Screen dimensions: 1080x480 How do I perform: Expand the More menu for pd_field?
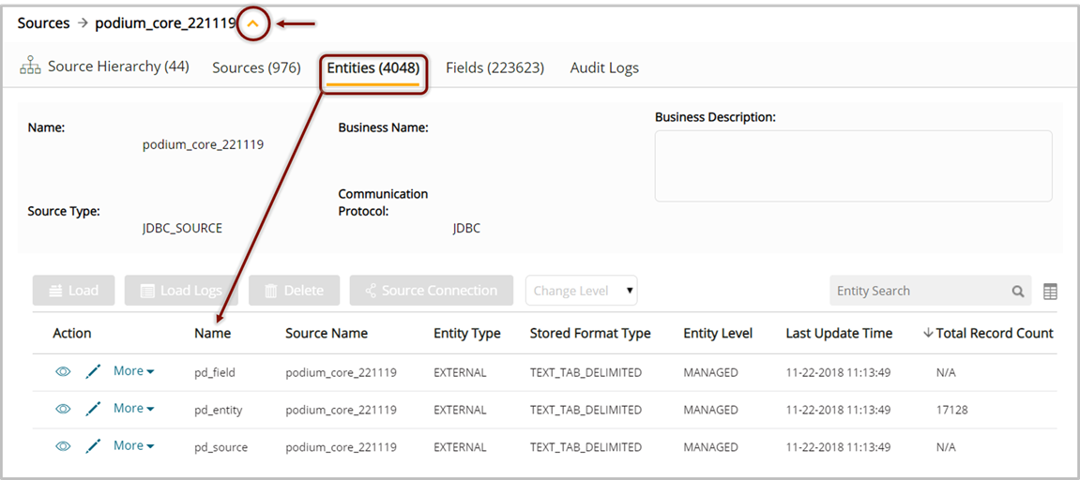coord(133,371)
